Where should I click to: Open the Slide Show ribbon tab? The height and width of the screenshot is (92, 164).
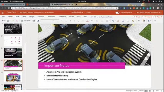[x=62, y=17]
